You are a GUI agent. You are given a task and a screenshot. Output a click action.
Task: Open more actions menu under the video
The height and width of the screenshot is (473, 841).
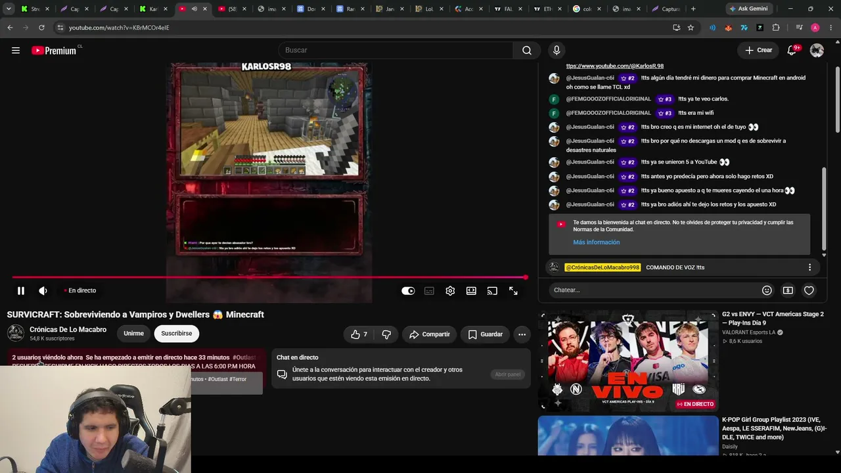click(x=522, y=334)
